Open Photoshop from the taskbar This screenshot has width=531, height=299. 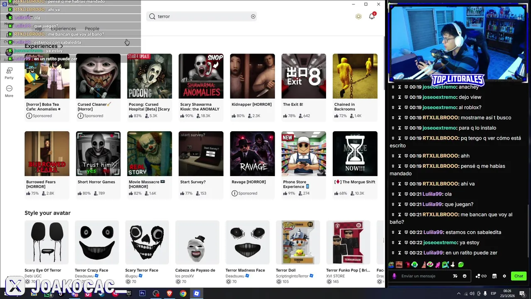coord(142,294)
